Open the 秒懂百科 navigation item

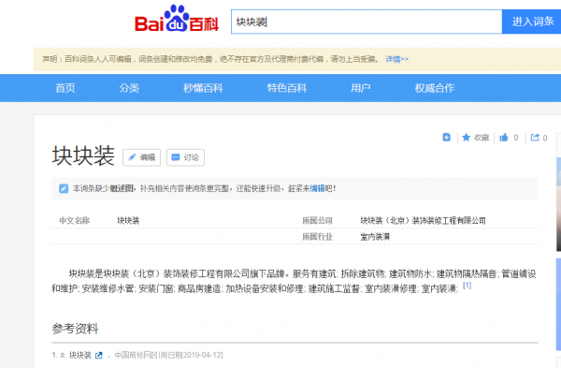pyautogui.click(x=203, y=88)
